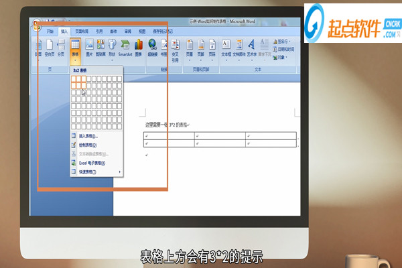Select the 插入 Insert tab
The image size is (402, 268).
[x=64, y=31]
